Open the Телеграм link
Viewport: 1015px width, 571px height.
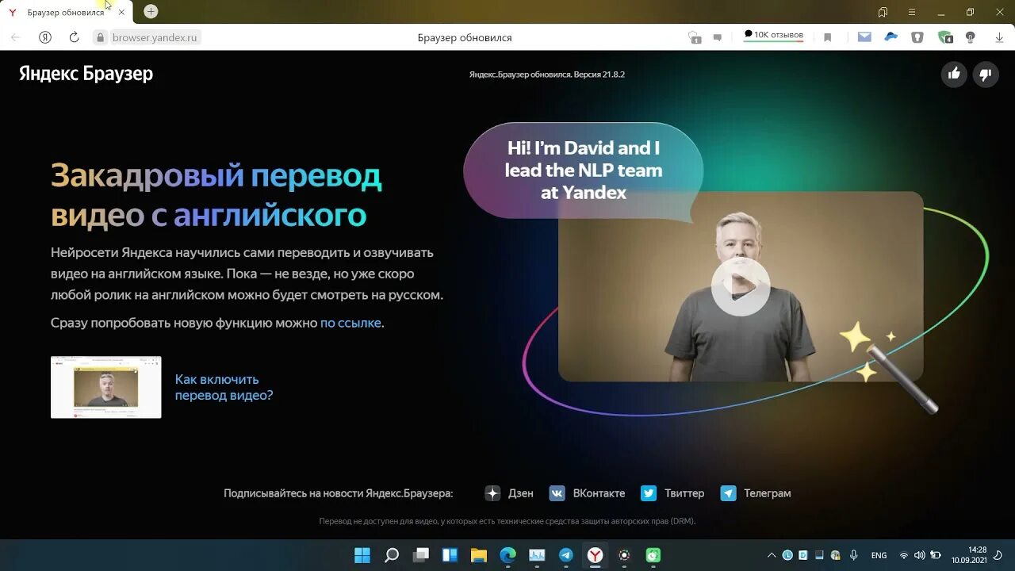pos(756,493)
